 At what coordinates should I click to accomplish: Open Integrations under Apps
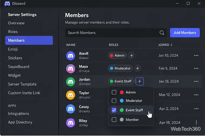tap(18, 114)
